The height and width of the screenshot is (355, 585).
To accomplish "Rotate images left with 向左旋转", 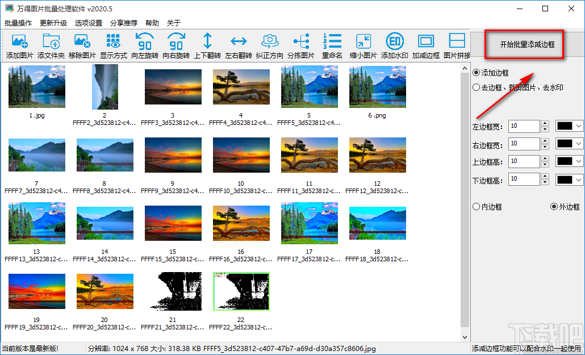I will (145, 46).
